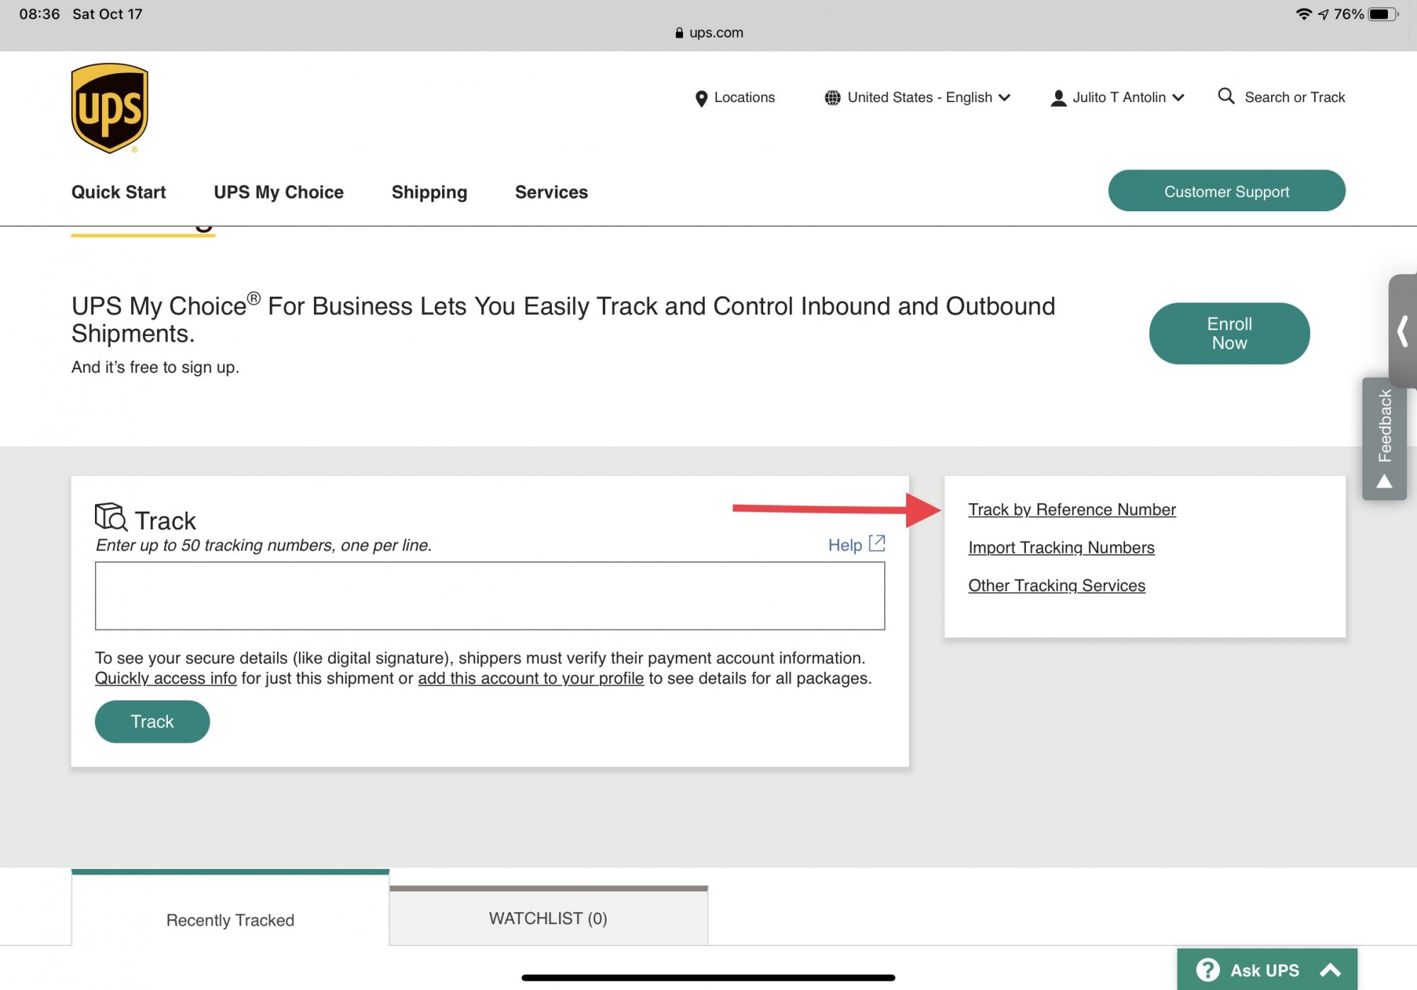
Task: Open the Feedback side tab
Action: click(x=1384, y=439)
